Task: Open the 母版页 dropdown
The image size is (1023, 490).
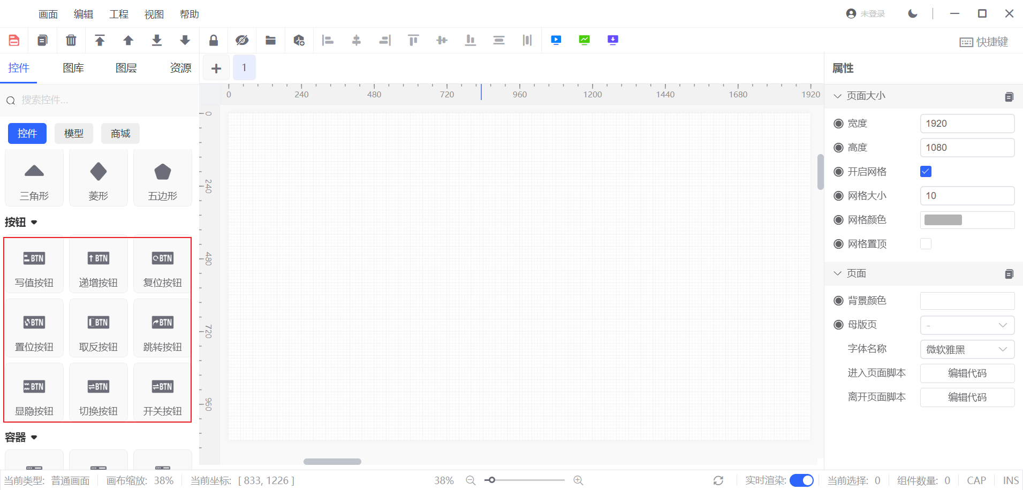Action: (967, 325)
